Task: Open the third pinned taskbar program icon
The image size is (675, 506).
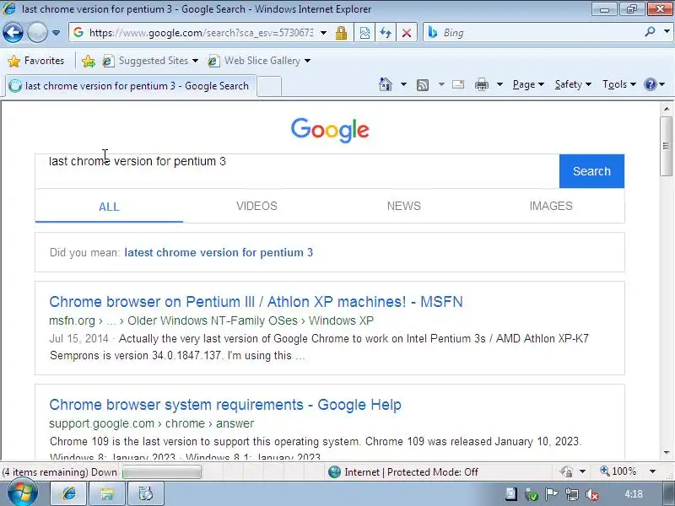Action: coord(145,493)
